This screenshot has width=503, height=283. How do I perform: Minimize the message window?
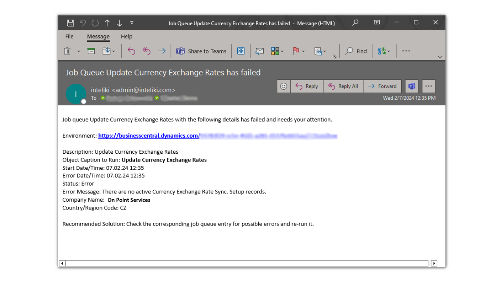[396, 22]
